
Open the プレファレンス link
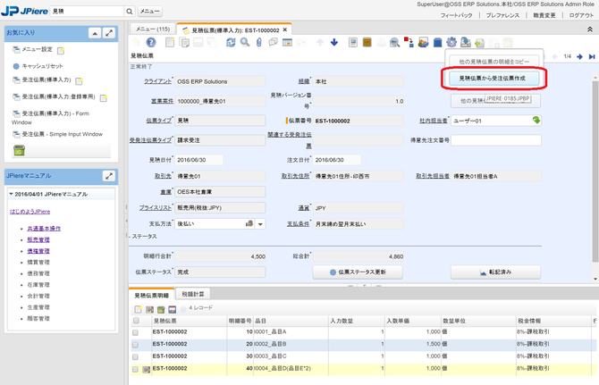[x=502, y=15]
